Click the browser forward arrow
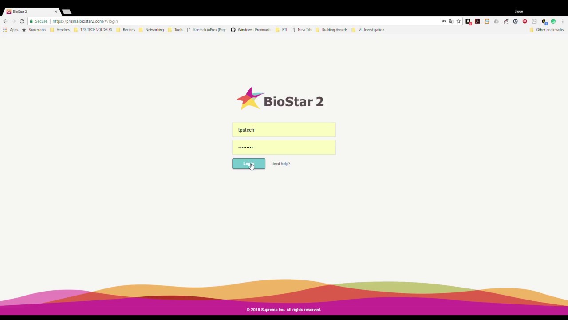 tap(13, 21)
